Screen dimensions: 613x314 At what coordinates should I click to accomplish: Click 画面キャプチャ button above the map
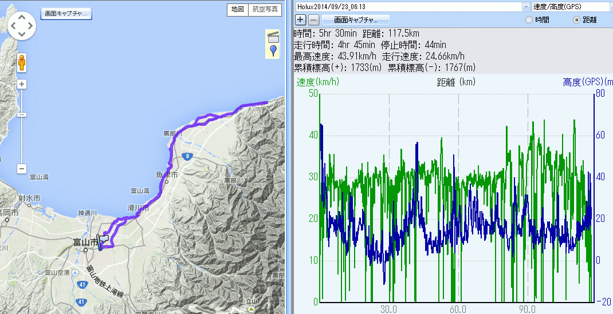66,14
